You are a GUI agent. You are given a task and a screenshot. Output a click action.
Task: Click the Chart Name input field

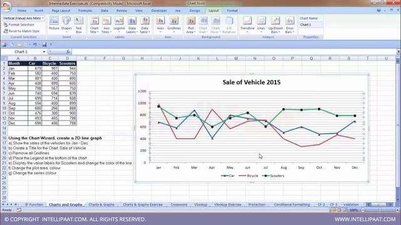coord(311,25)
